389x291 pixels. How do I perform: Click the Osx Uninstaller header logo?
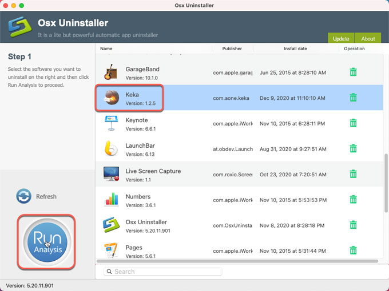pyautogui.click(x=20, y=27)
